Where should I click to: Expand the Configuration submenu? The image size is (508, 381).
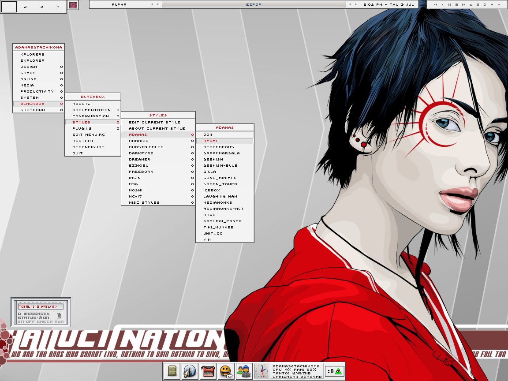93,116
